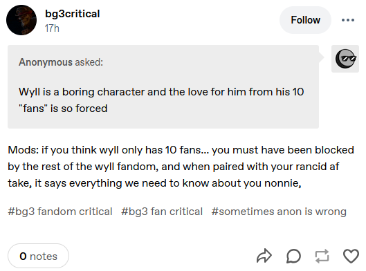Browse the #sometimes anon is wrong tag
This screenshot has height=271, width=366.
point(279,212)
